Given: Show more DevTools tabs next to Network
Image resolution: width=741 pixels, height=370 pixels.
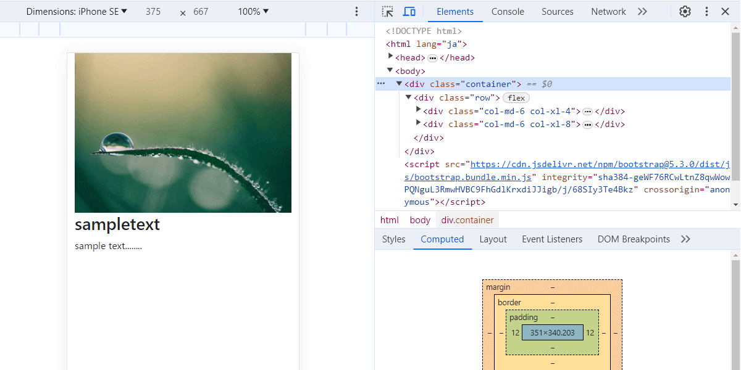Looking at the screenshot, I should point(642,12).
